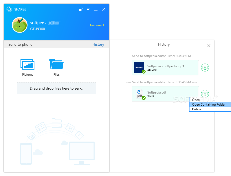Click the SHAREit logo icon
This screenshot has height=176, width=231.
click(x=9, y=9)
